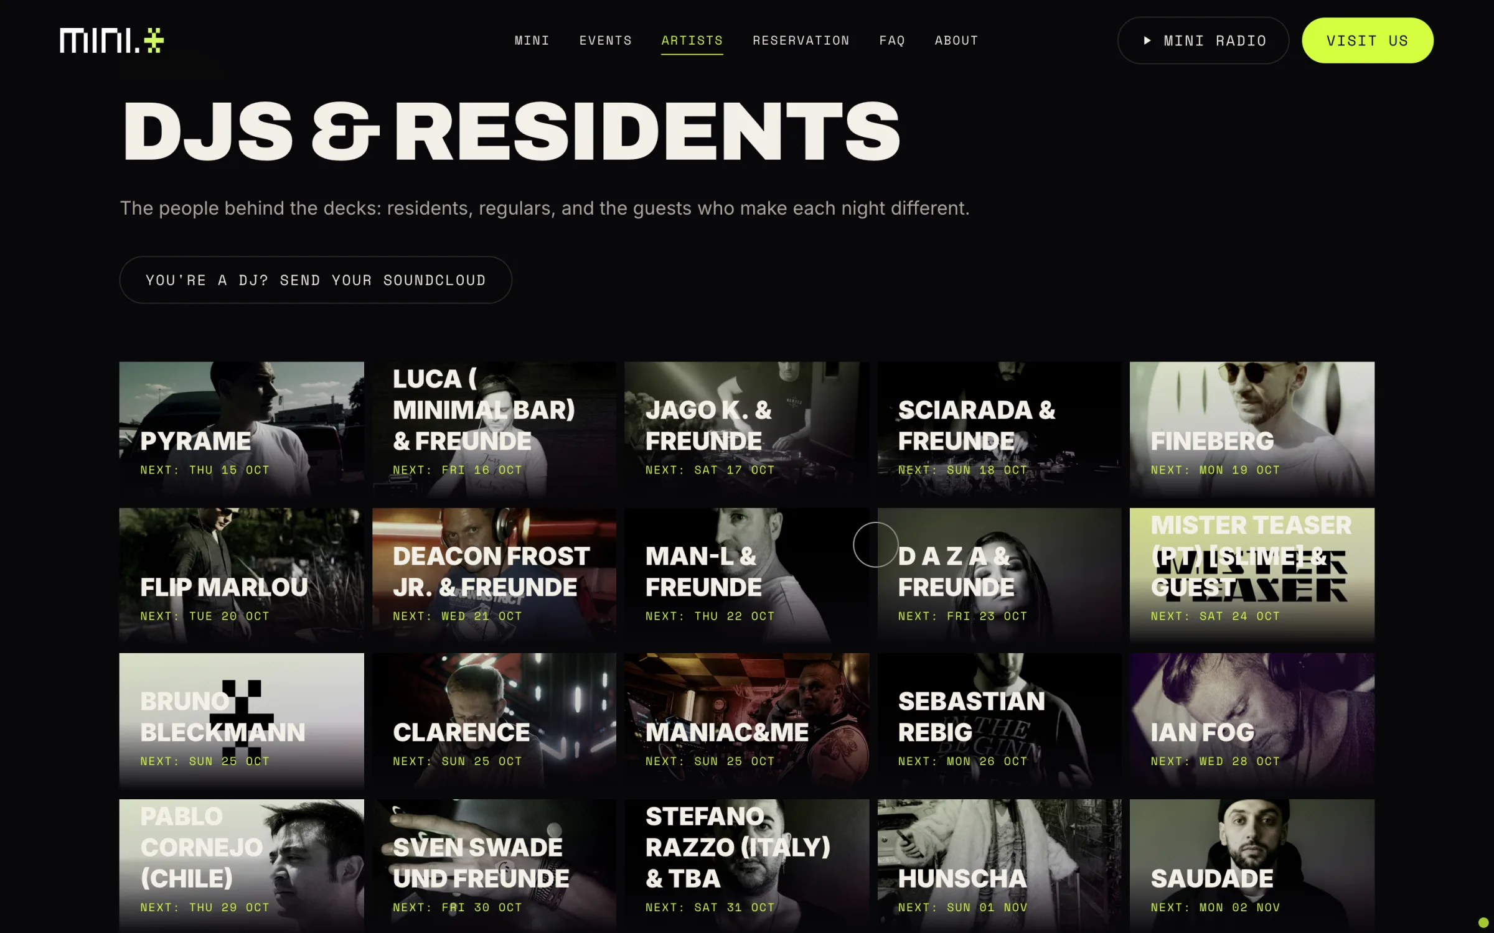Viewport: 1494px width, 933px height.
Task: Open Deacon Frost Jr. & Freunde card
Action: [494, 575]
